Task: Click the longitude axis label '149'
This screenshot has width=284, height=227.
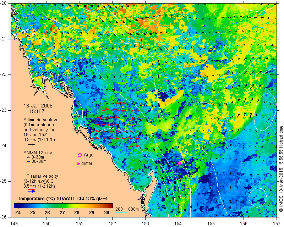Action: pyautogui.click(x=14, y=224)
